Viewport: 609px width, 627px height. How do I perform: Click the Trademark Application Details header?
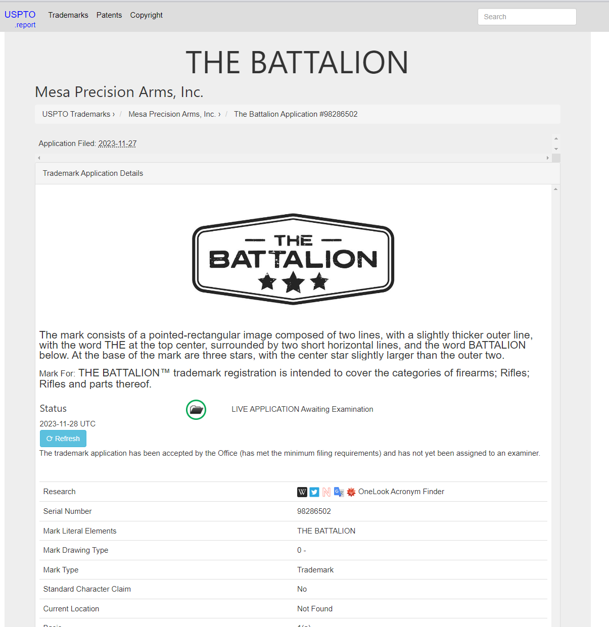tap(298, 173)
